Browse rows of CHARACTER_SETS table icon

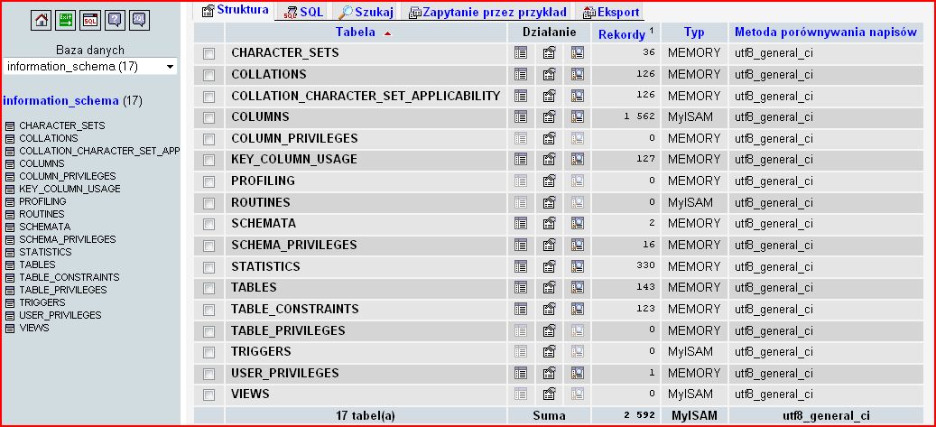click(x=521, y=53)
